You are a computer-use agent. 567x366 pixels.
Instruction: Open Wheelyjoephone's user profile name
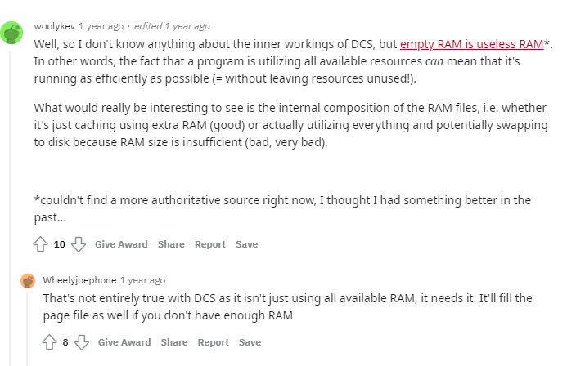point(79,280)
